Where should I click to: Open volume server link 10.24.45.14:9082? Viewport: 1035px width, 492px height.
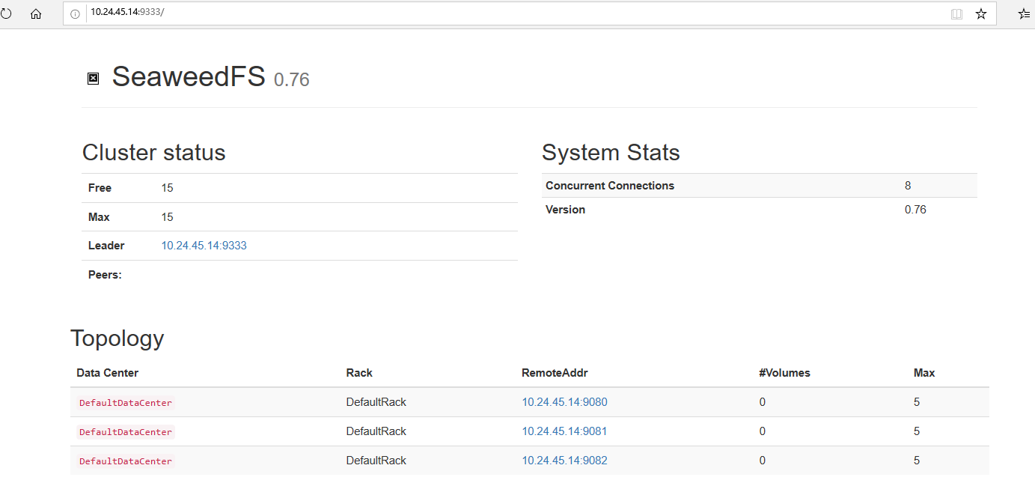[x=564, y=461]
